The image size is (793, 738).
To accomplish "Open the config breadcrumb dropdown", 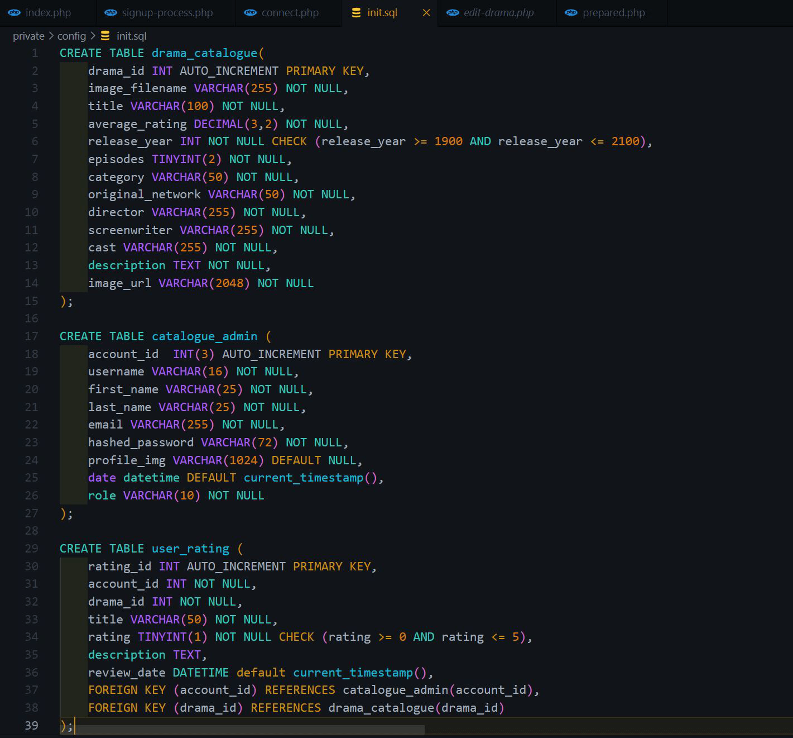I will (x=72, y=36).
